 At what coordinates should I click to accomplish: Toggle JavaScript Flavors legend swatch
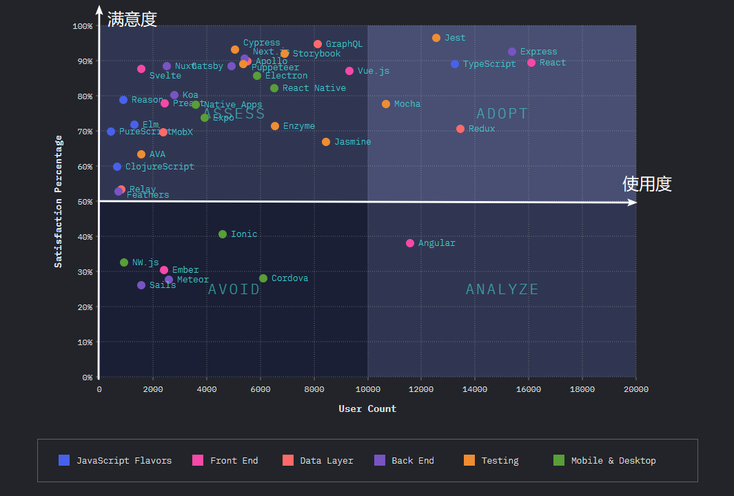64,460
